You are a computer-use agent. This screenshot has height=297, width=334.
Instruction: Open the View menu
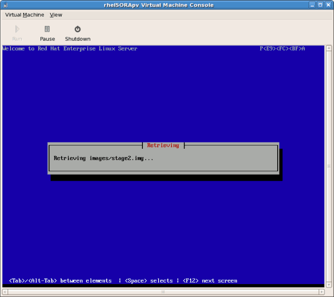tap(56, 15)
